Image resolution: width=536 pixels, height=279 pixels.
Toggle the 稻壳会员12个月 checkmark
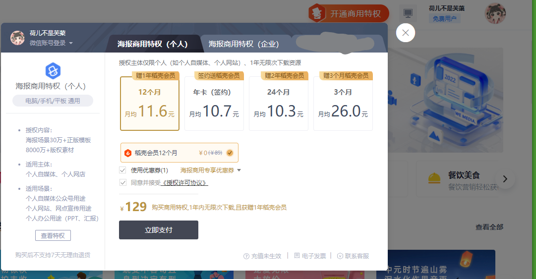(x=230, y=153)
